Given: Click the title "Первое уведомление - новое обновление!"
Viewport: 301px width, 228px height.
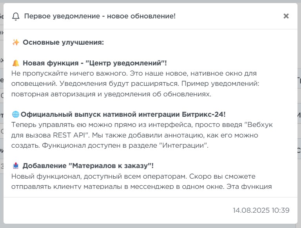Looking at the screenshot, I should point(100,16).
